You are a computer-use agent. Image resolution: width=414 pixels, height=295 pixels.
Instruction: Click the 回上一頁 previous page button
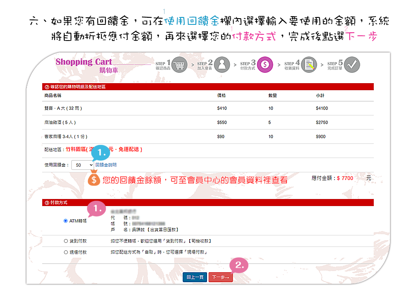coord(195,277)
